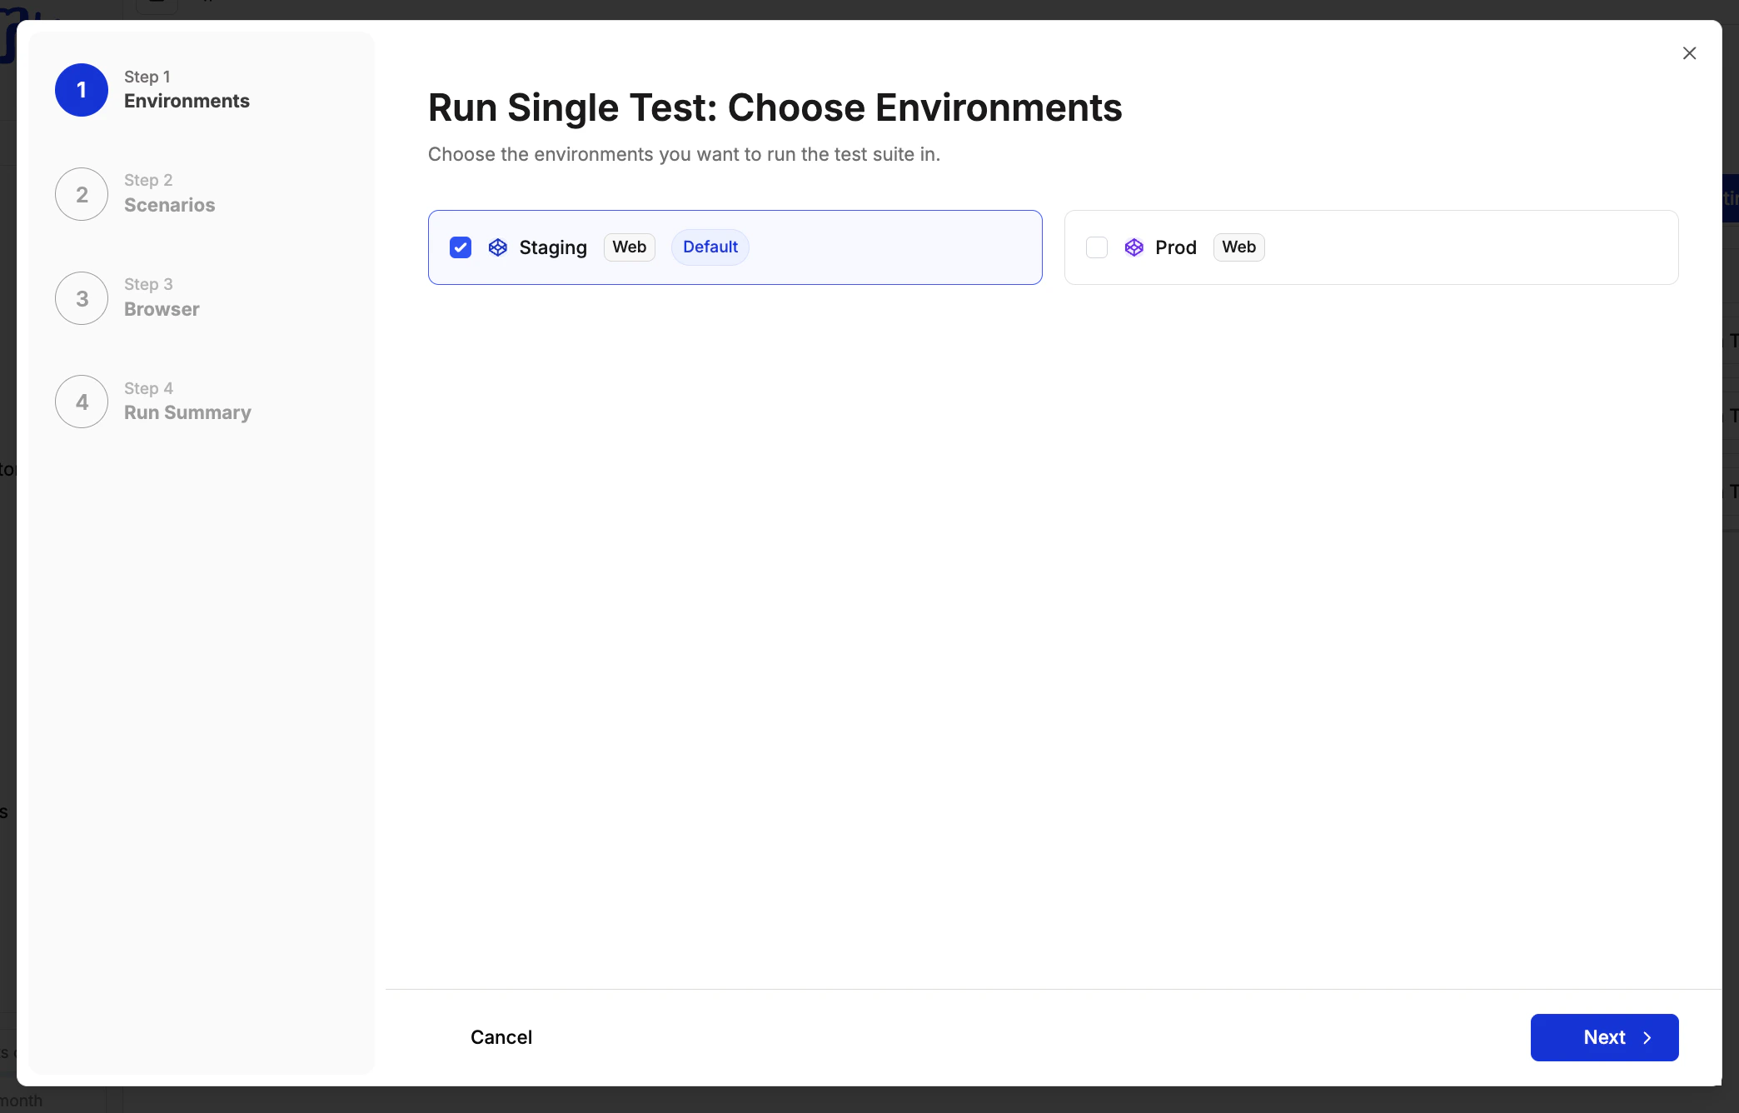
Task: Click the checkmark icon in the Staging checkbox
Action: point(461,247)
